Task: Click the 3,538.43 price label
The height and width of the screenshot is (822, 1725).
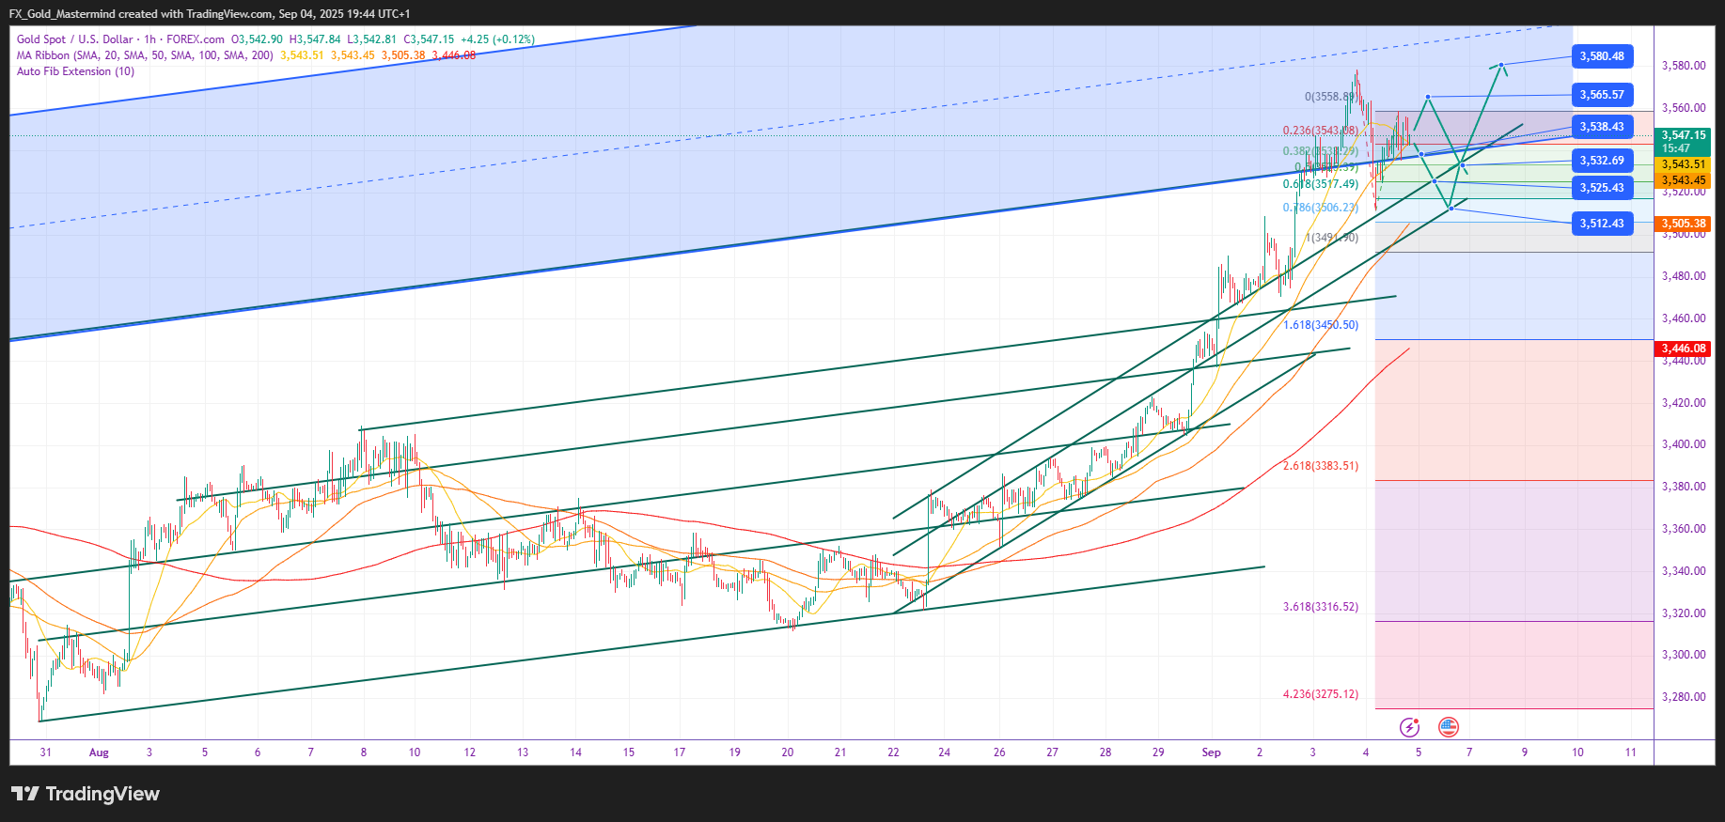Action: click(x=1602, y=127)
